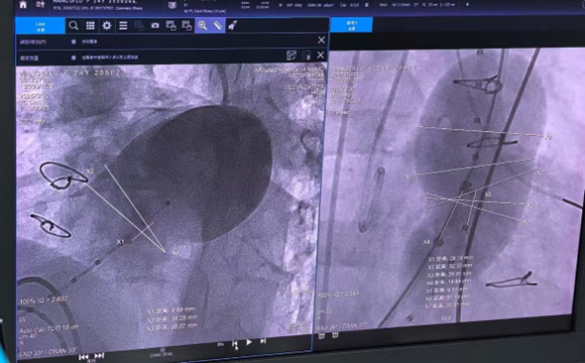Play the cine run

tap(249, 342)
